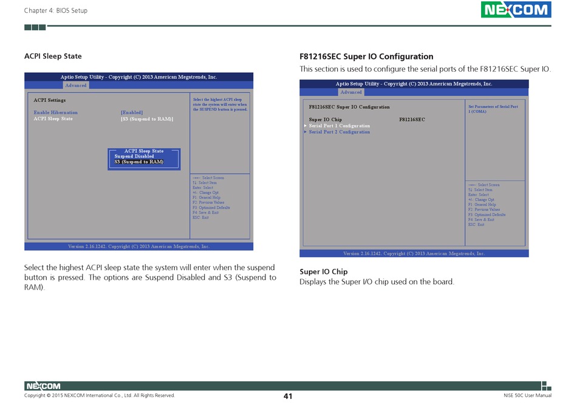Image resolution: width=577 pixels, height=403 pixels.
Task: Click the F81216SEC chip value in the BIOS
Action: 412,120
